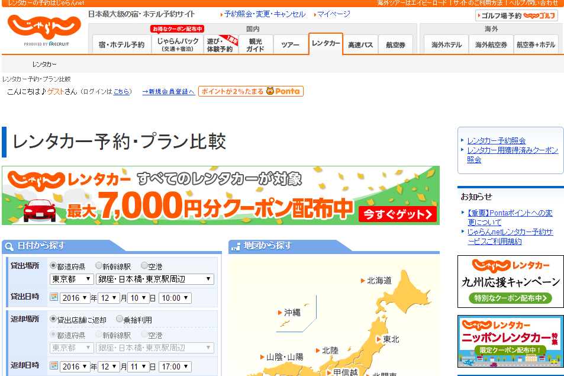The image size is (564, 376).
Task: Open ゴルフ場予約 golf link
Action: 517,15
